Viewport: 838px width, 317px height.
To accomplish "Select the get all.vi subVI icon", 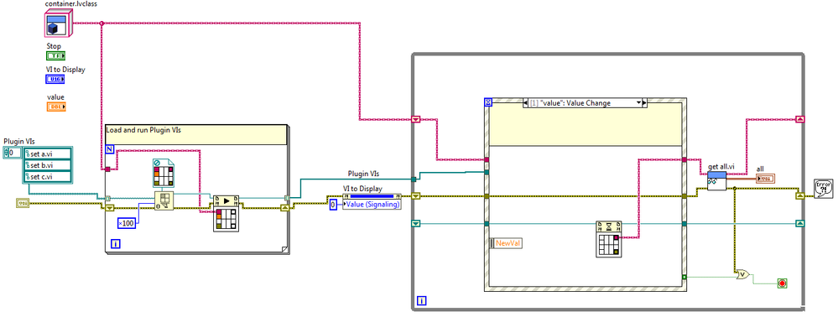I will 716,180.
